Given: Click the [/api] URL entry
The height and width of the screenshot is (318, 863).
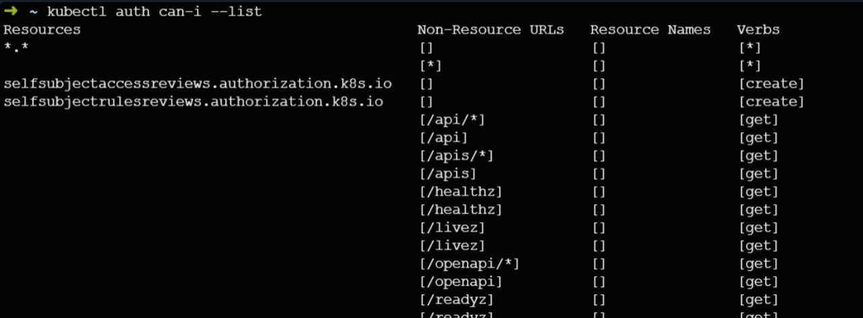Looking at the screenshot, I should click(443, 138).
